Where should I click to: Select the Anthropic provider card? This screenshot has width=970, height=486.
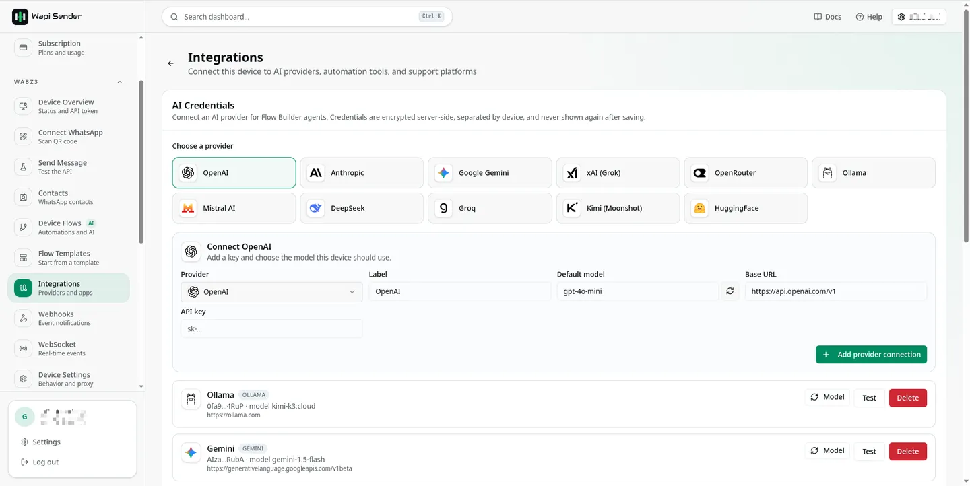click(362, 173)
